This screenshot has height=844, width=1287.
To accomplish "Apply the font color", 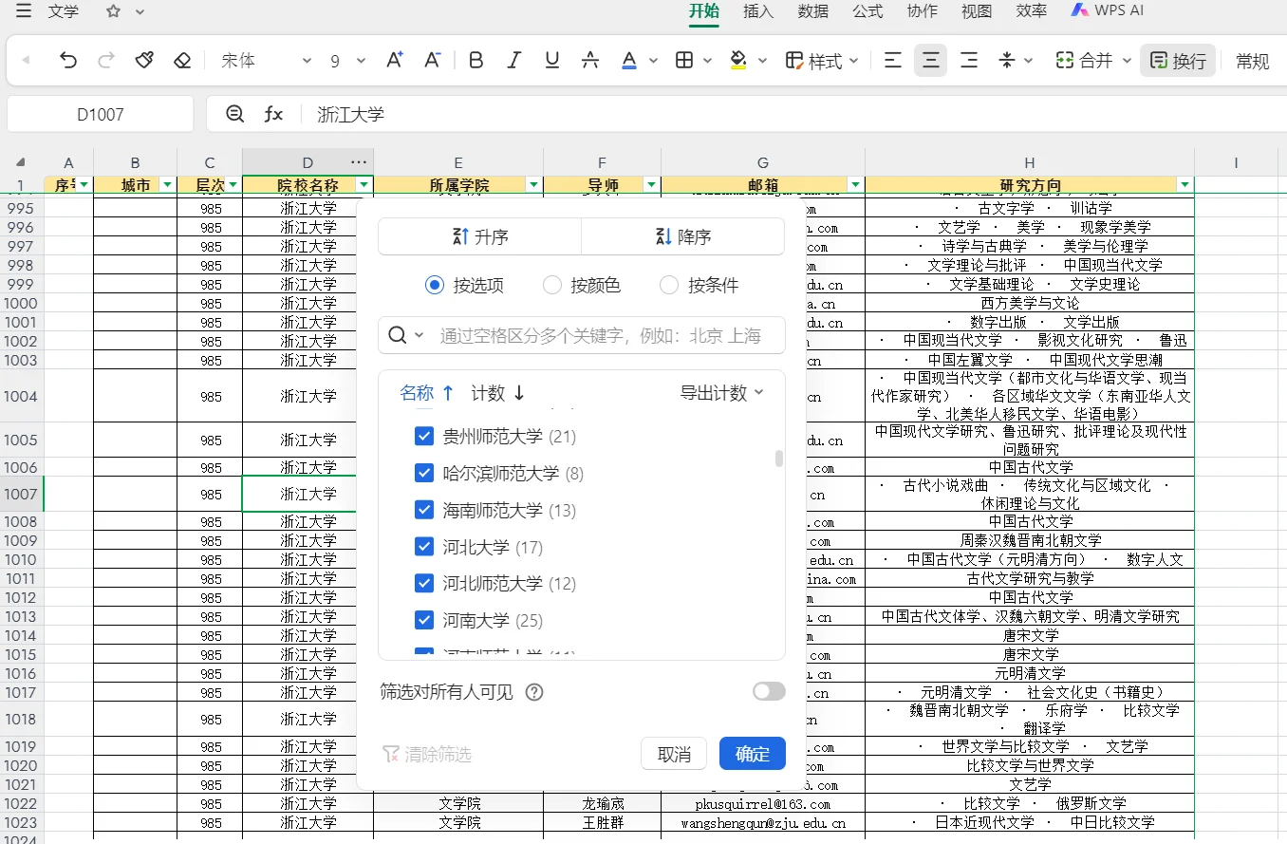I will pos(628,61).
